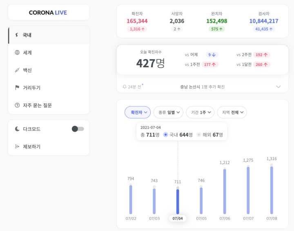Open the 제보하기 report link

click(x=49, y=146)
